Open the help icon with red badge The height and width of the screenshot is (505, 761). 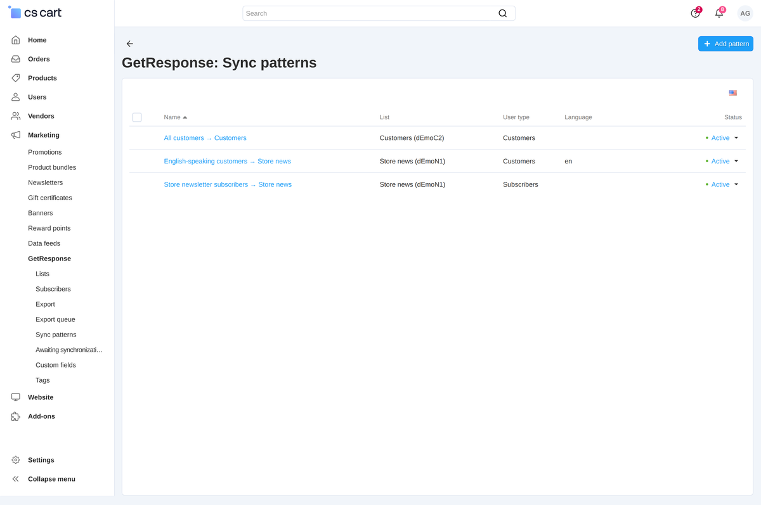tap(696, 13)
